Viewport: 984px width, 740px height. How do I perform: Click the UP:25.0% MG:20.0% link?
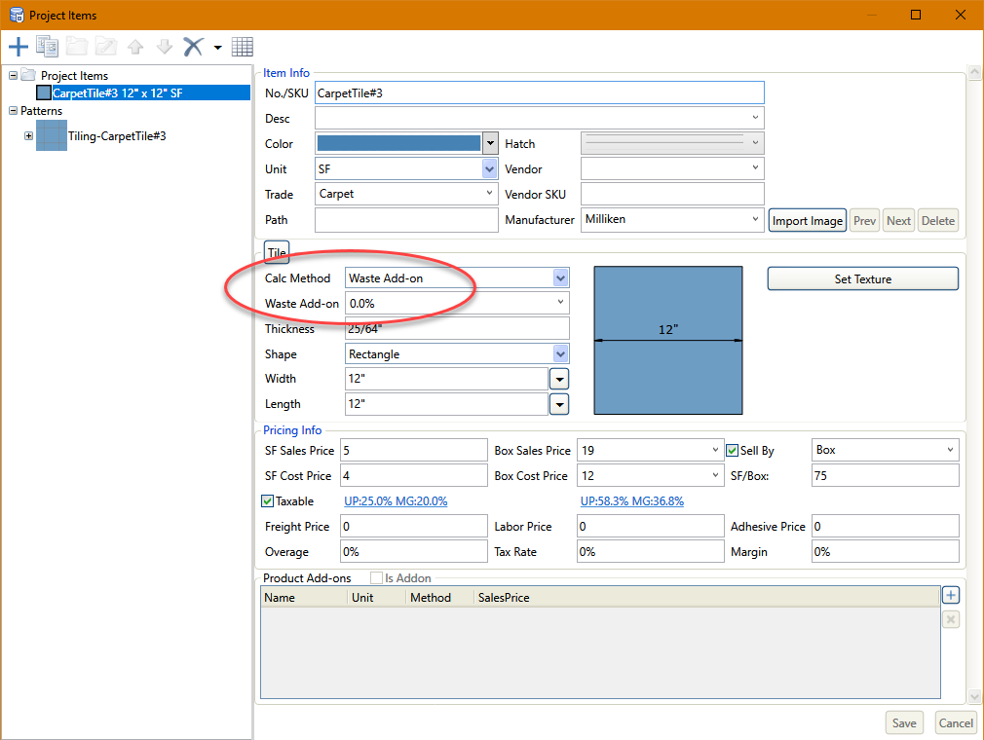tap(396, 501)
